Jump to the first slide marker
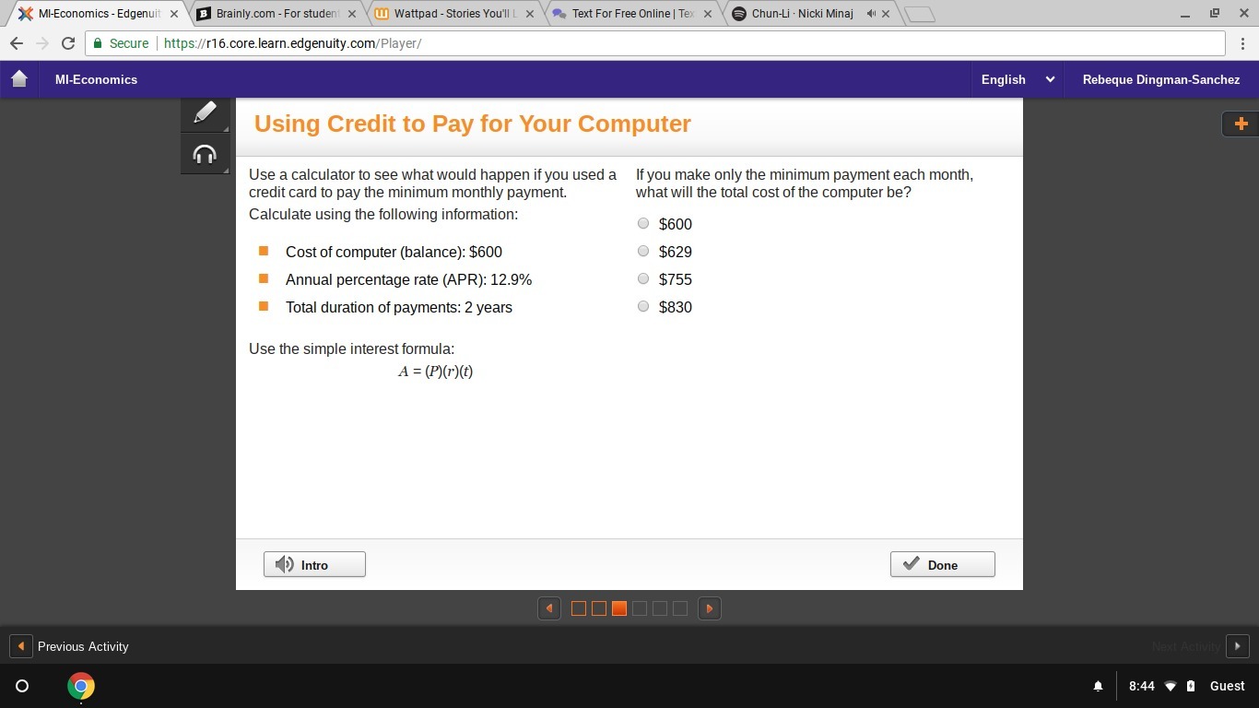The image size is (1259, 708). pyautogui.click(x=579, y=608)
